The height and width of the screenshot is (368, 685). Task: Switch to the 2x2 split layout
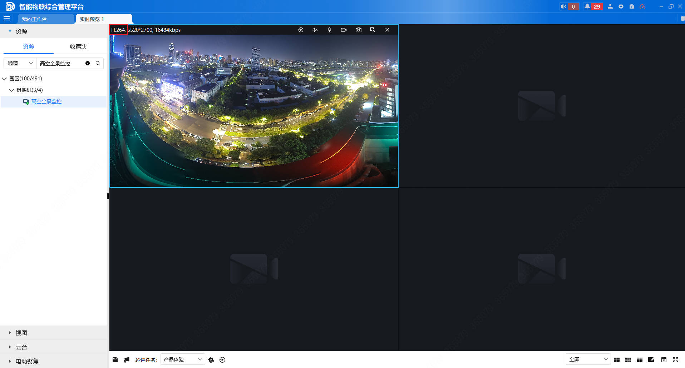click(x=617, y=360)
